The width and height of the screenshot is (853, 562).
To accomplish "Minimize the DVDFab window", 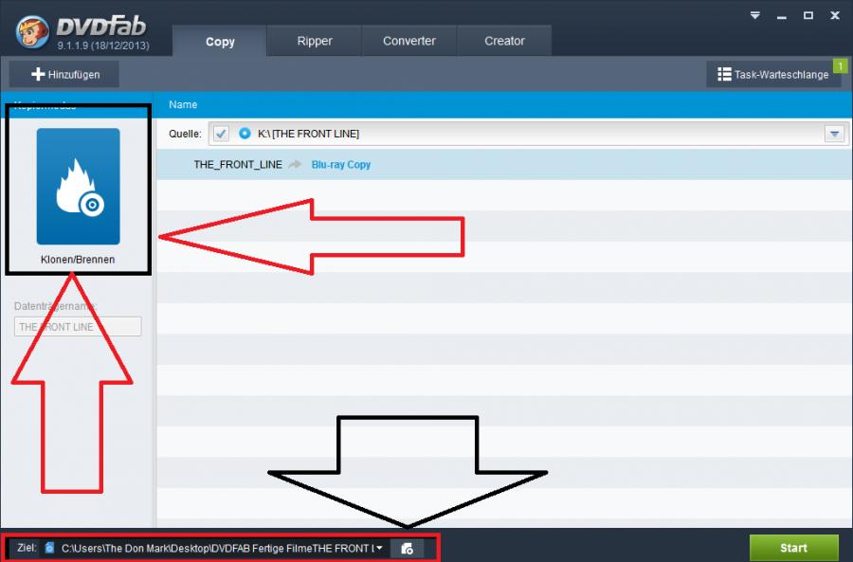I will pyautogui.click(x=782, y=16).
